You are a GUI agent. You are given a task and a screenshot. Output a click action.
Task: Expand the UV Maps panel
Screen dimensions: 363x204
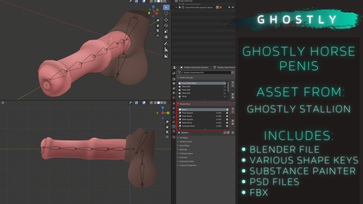point(178,138)
